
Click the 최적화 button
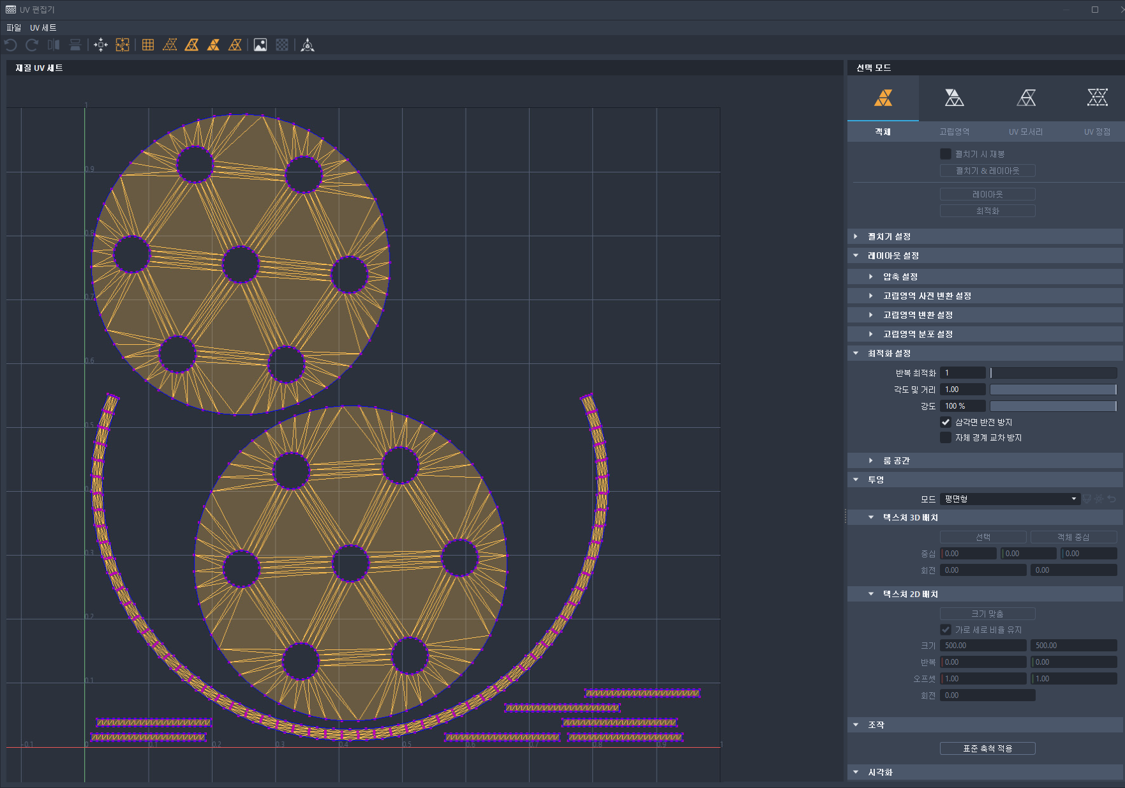click(x=988, y=211)
